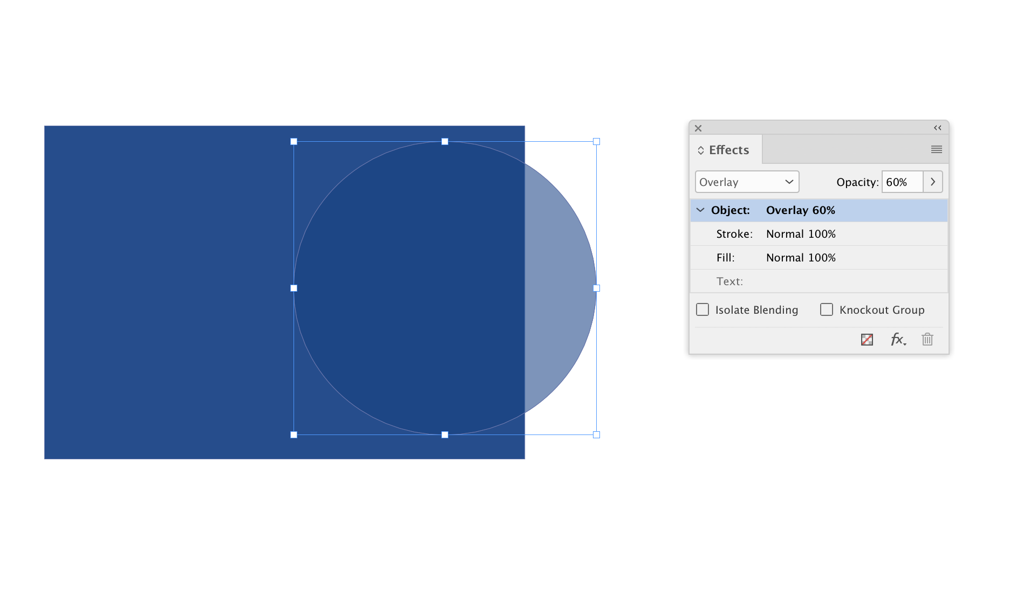Open the Effects panel menu icon
Viewport: 1023px width, 607px height.
[x=936, y=149]
